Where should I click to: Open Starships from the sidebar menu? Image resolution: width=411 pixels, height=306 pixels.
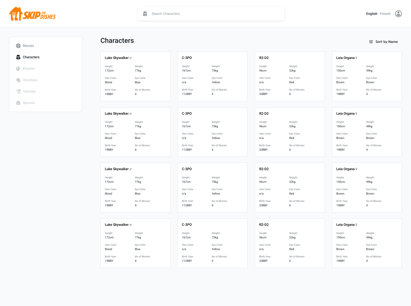click(x=30, y=80)
